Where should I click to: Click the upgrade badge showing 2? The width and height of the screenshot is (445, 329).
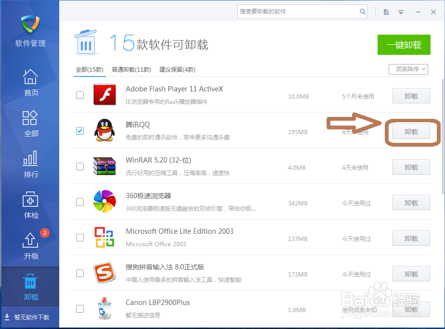[45, 233]
